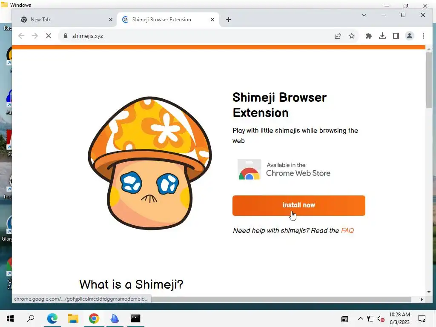Bookmark this page with star
Viewport: 436px width, 327px height.
click(x=352, y=36)
